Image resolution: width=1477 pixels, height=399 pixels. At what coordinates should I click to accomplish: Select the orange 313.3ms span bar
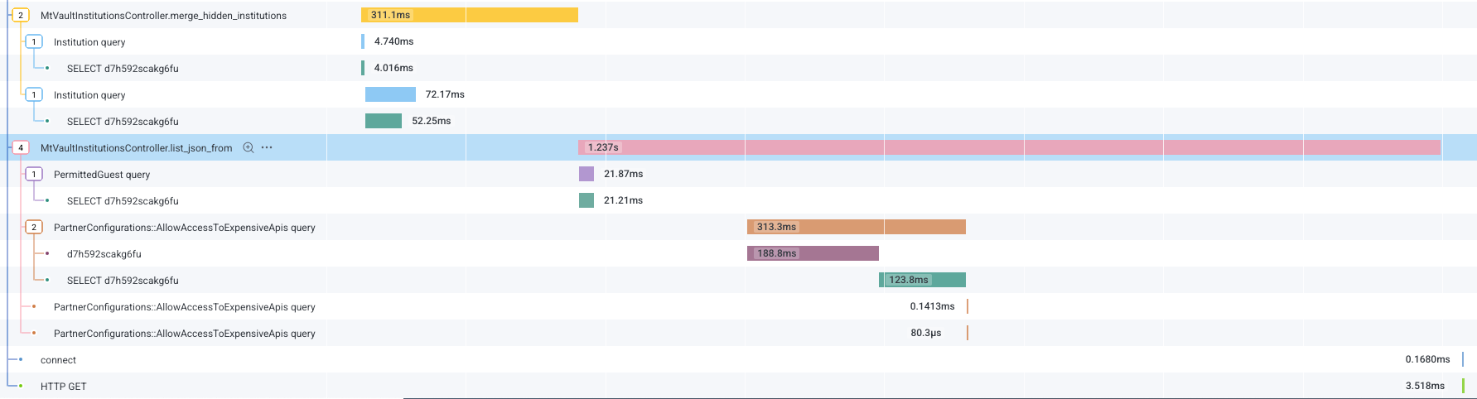click(856, 227)
